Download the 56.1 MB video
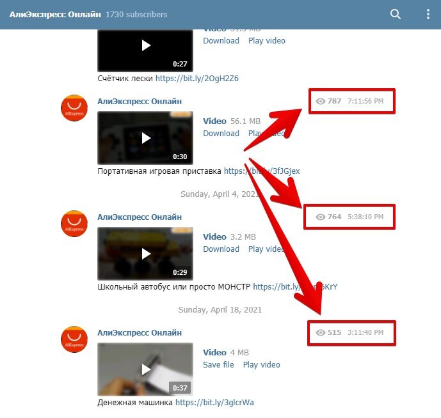Viewport: 441px width, 418px height. (221, 134)
